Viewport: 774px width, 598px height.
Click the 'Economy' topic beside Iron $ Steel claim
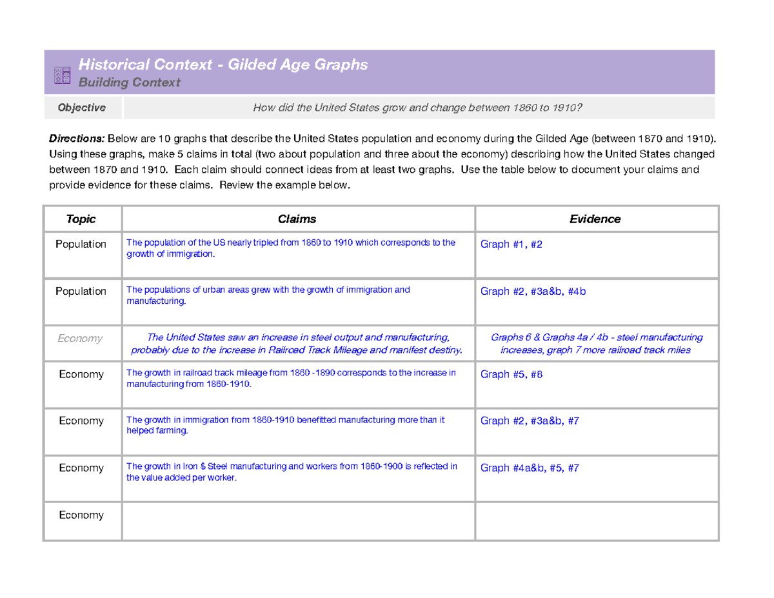[x=81, y=468]
